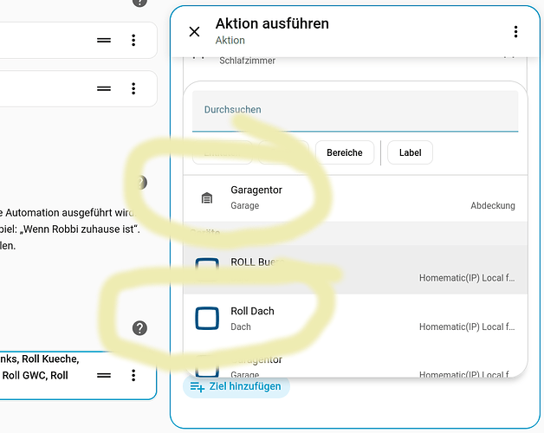Click drag handle in the Roll Kueche row
Screen dimensions: 544x433
pos(104,375)
